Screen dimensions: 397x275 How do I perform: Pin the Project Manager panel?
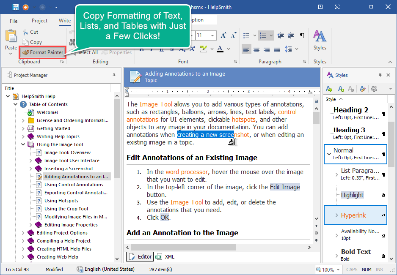click(114, 75)
